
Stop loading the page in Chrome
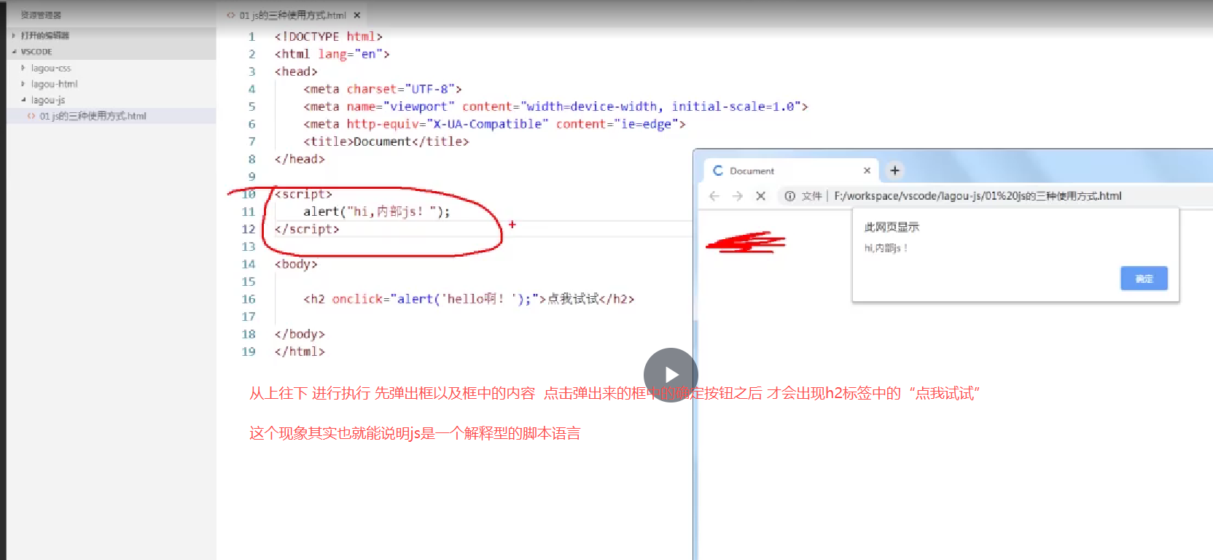pos(760,195)
